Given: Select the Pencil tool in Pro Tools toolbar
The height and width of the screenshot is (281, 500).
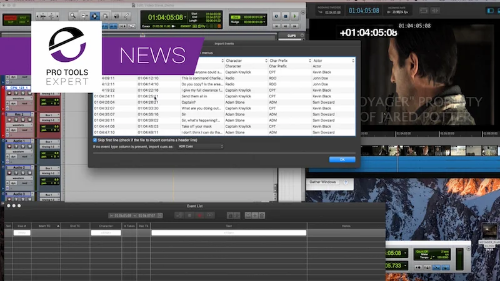Looking at the screenshot, I should pos(127,16).
